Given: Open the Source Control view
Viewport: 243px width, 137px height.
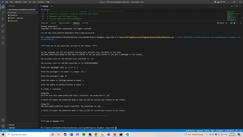Looking at the screenshot, I should [3, 19].
